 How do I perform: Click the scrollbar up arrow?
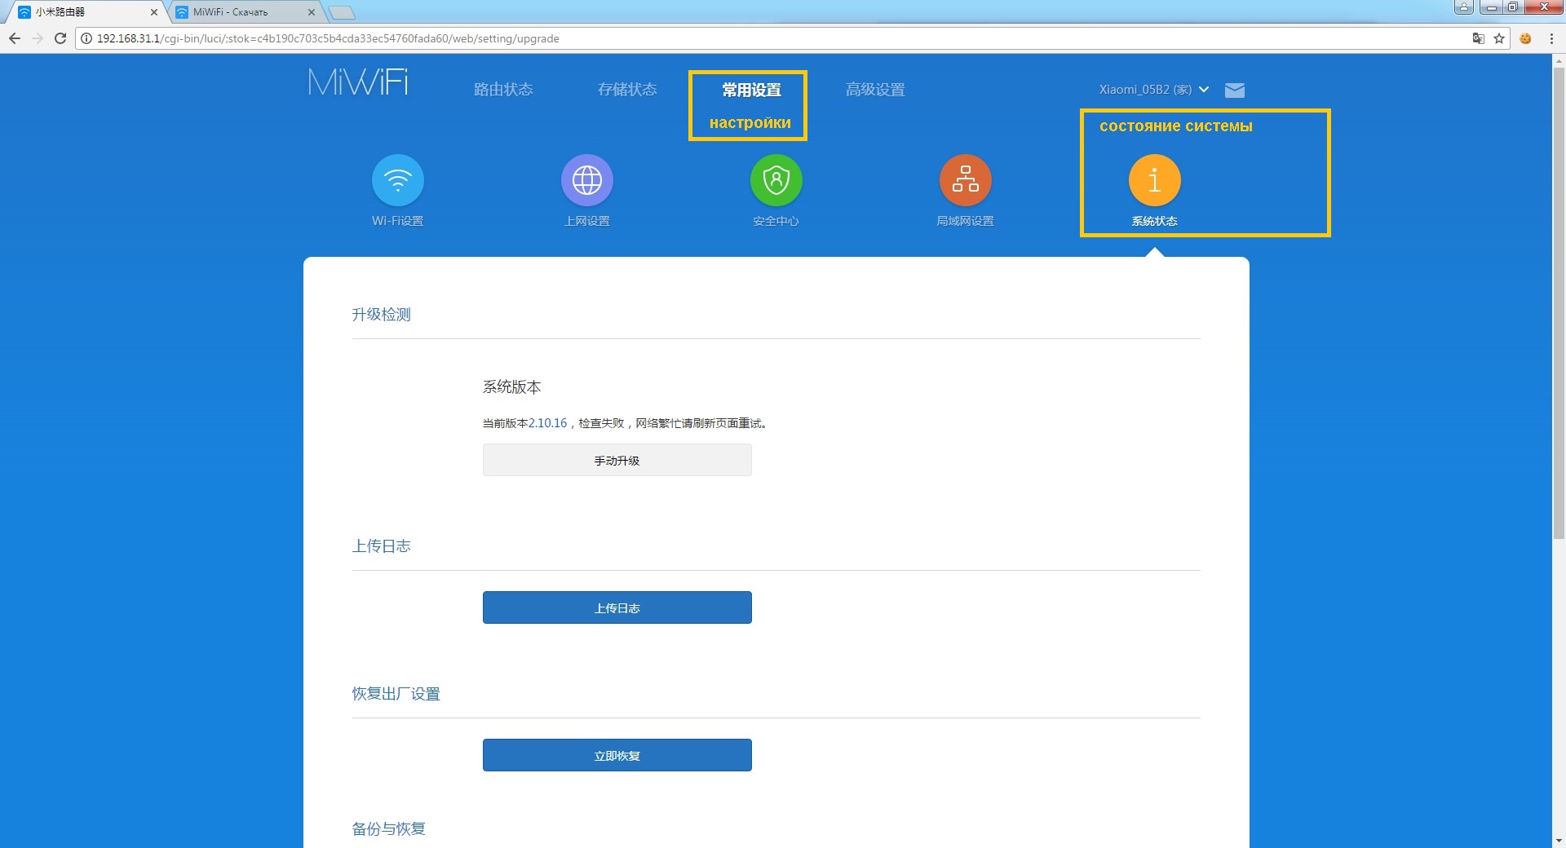pos(1559,61)
